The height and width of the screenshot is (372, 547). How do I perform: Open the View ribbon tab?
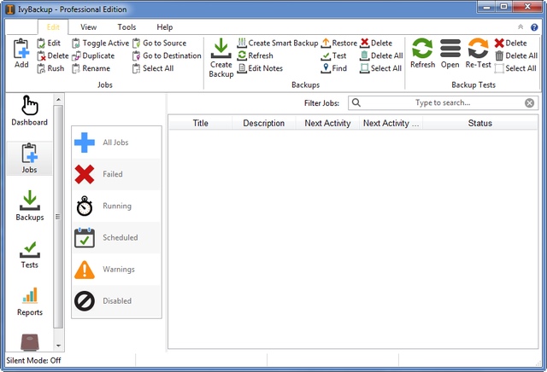point(88,27)
